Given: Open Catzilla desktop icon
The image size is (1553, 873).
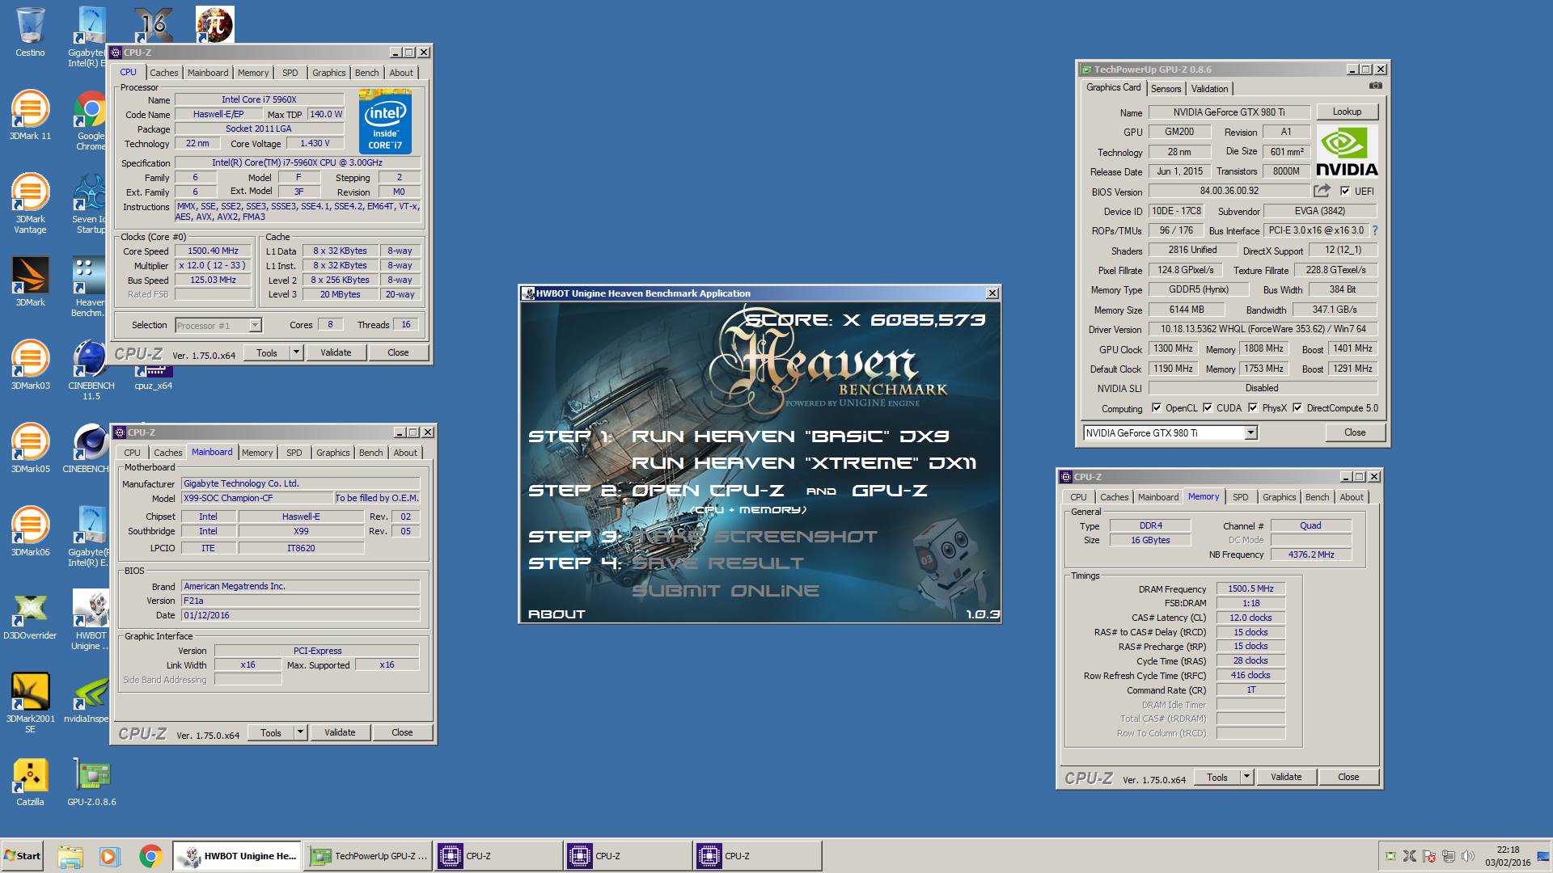Looking at the screenshot, I should tap(30, 781).
